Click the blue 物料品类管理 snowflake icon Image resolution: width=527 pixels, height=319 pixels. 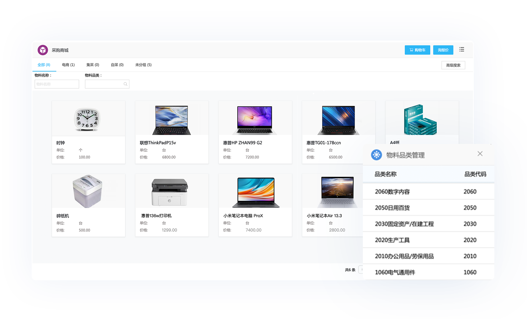pyautogui.click(x=377, y=155)
